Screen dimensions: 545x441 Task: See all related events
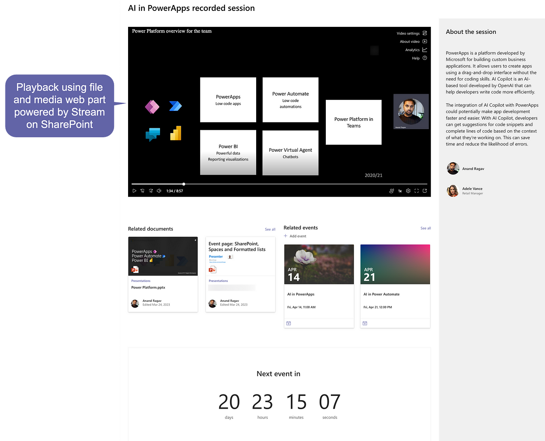(425, 228)
